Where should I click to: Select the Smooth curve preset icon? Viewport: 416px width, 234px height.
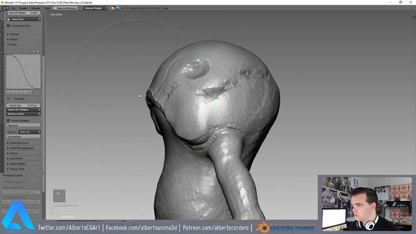point(8,92)
